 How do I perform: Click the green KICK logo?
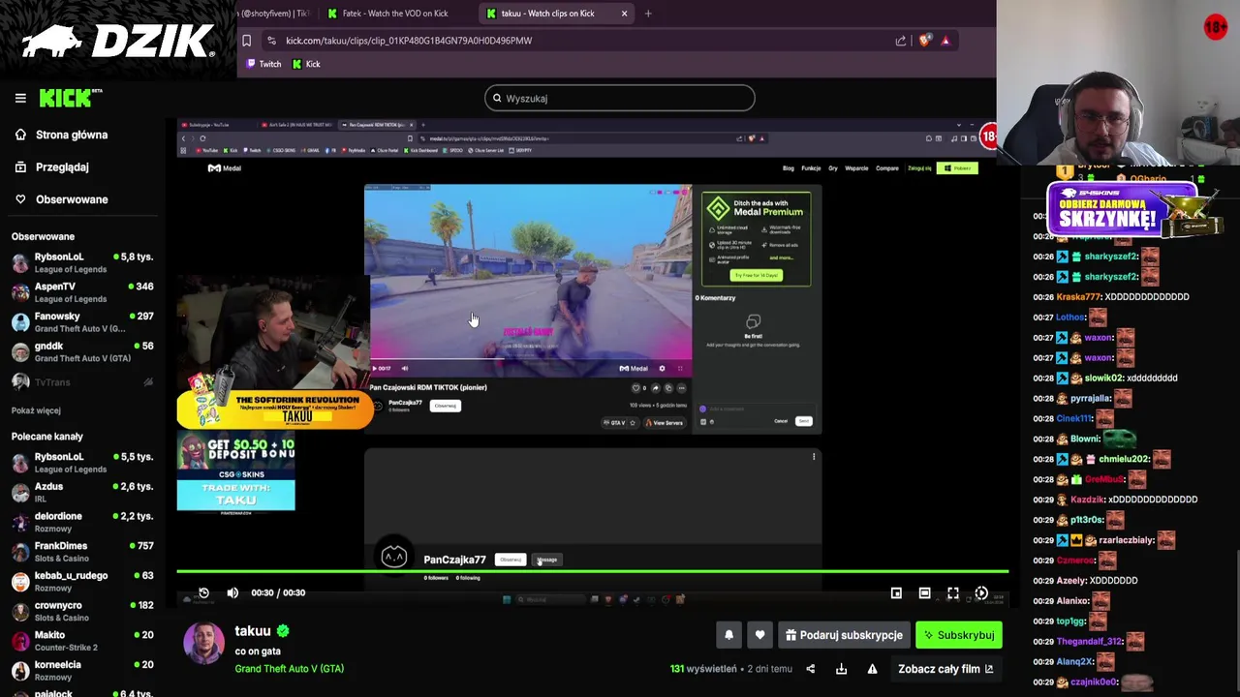[x=70, y=98]
